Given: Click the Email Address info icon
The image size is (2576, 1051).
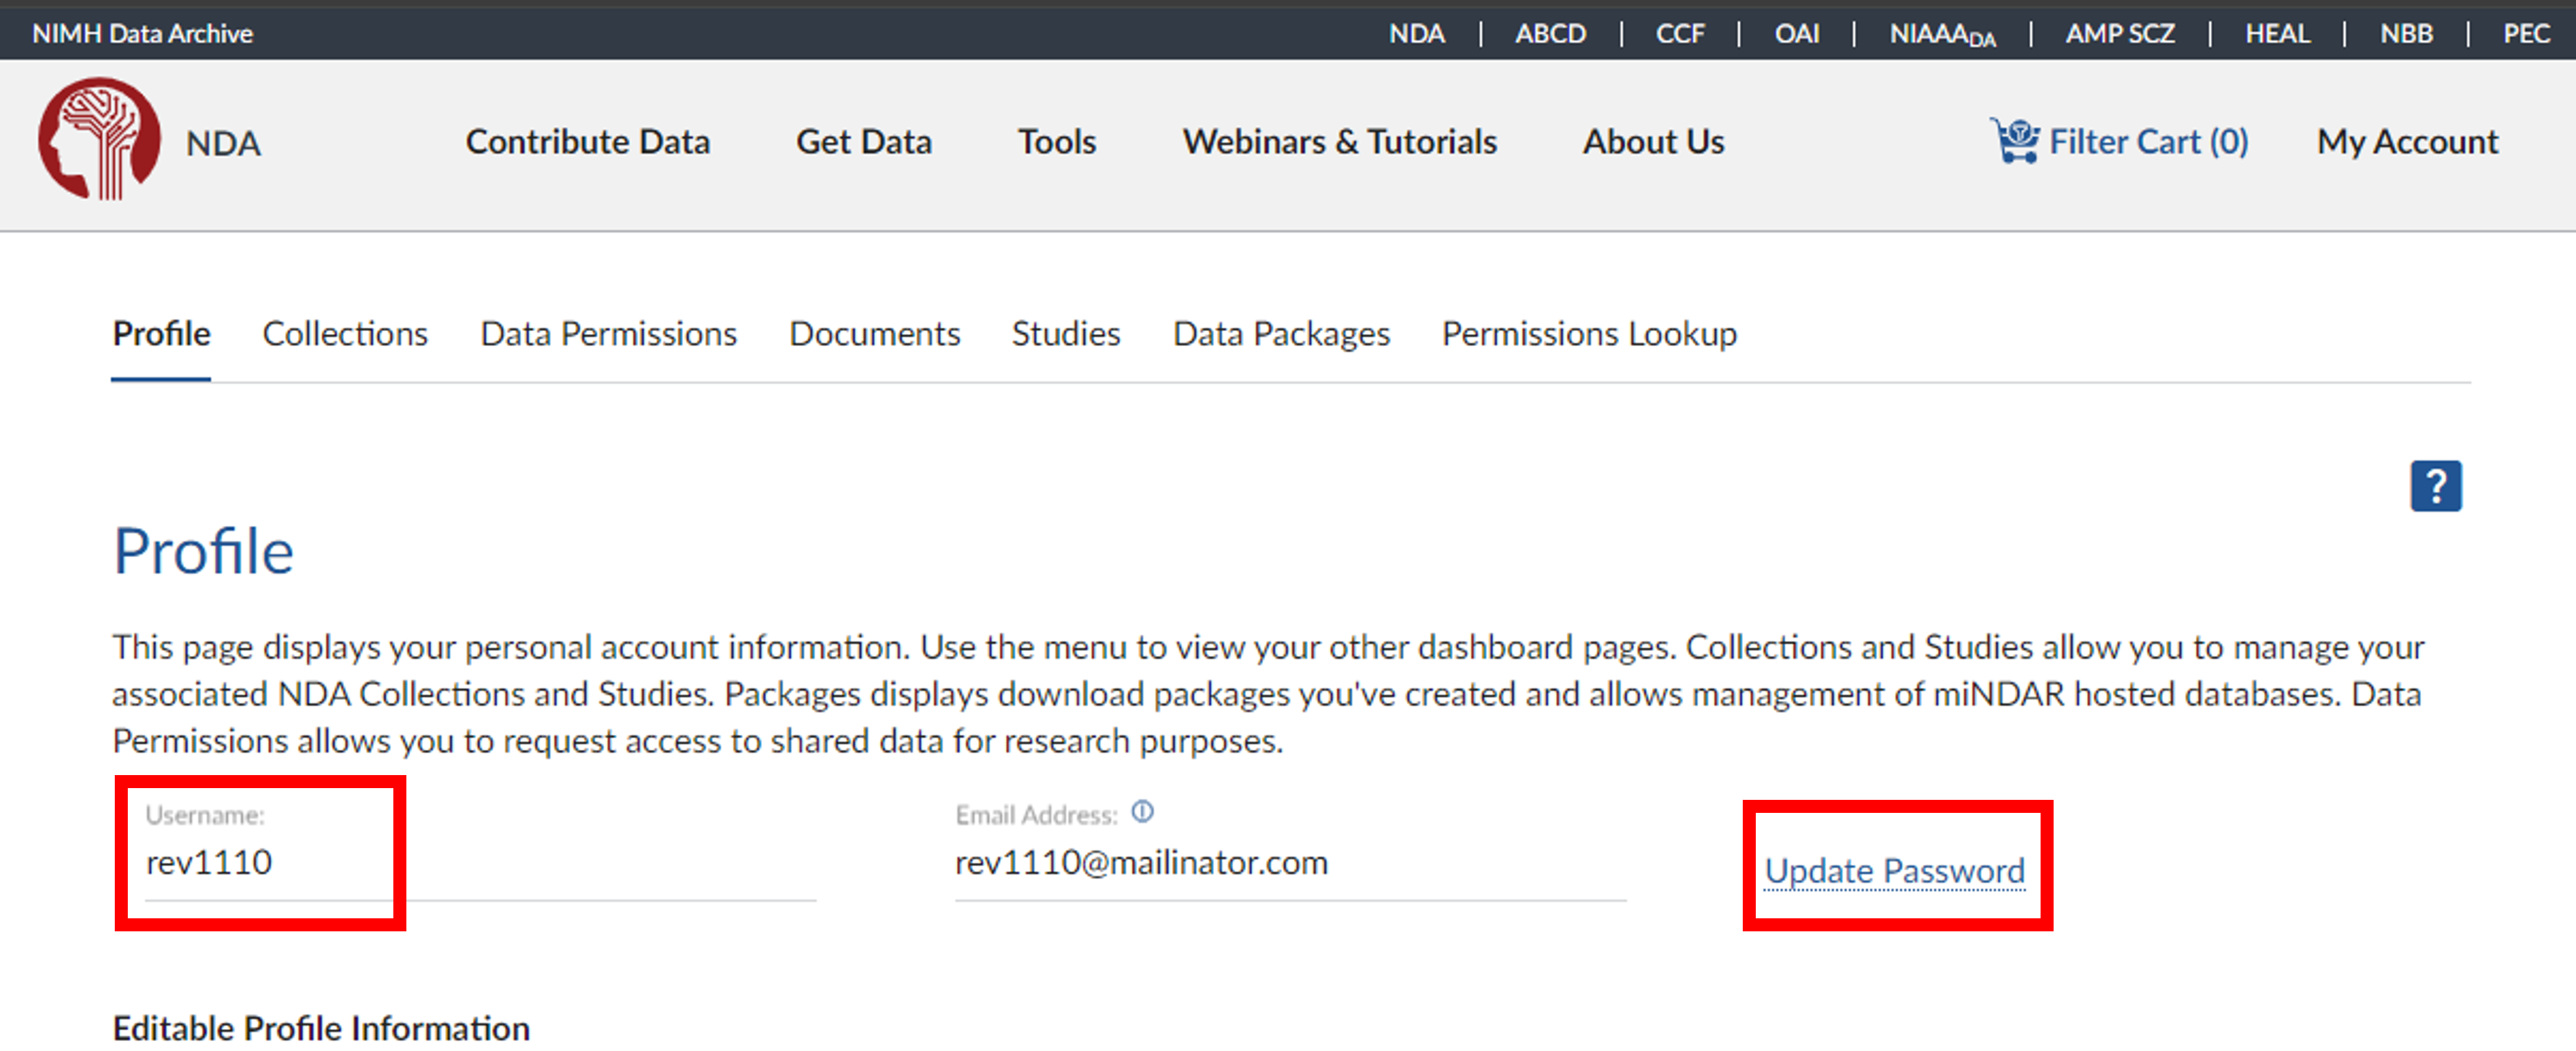Looking at the screenshot, I should (x=1142, y=812).
